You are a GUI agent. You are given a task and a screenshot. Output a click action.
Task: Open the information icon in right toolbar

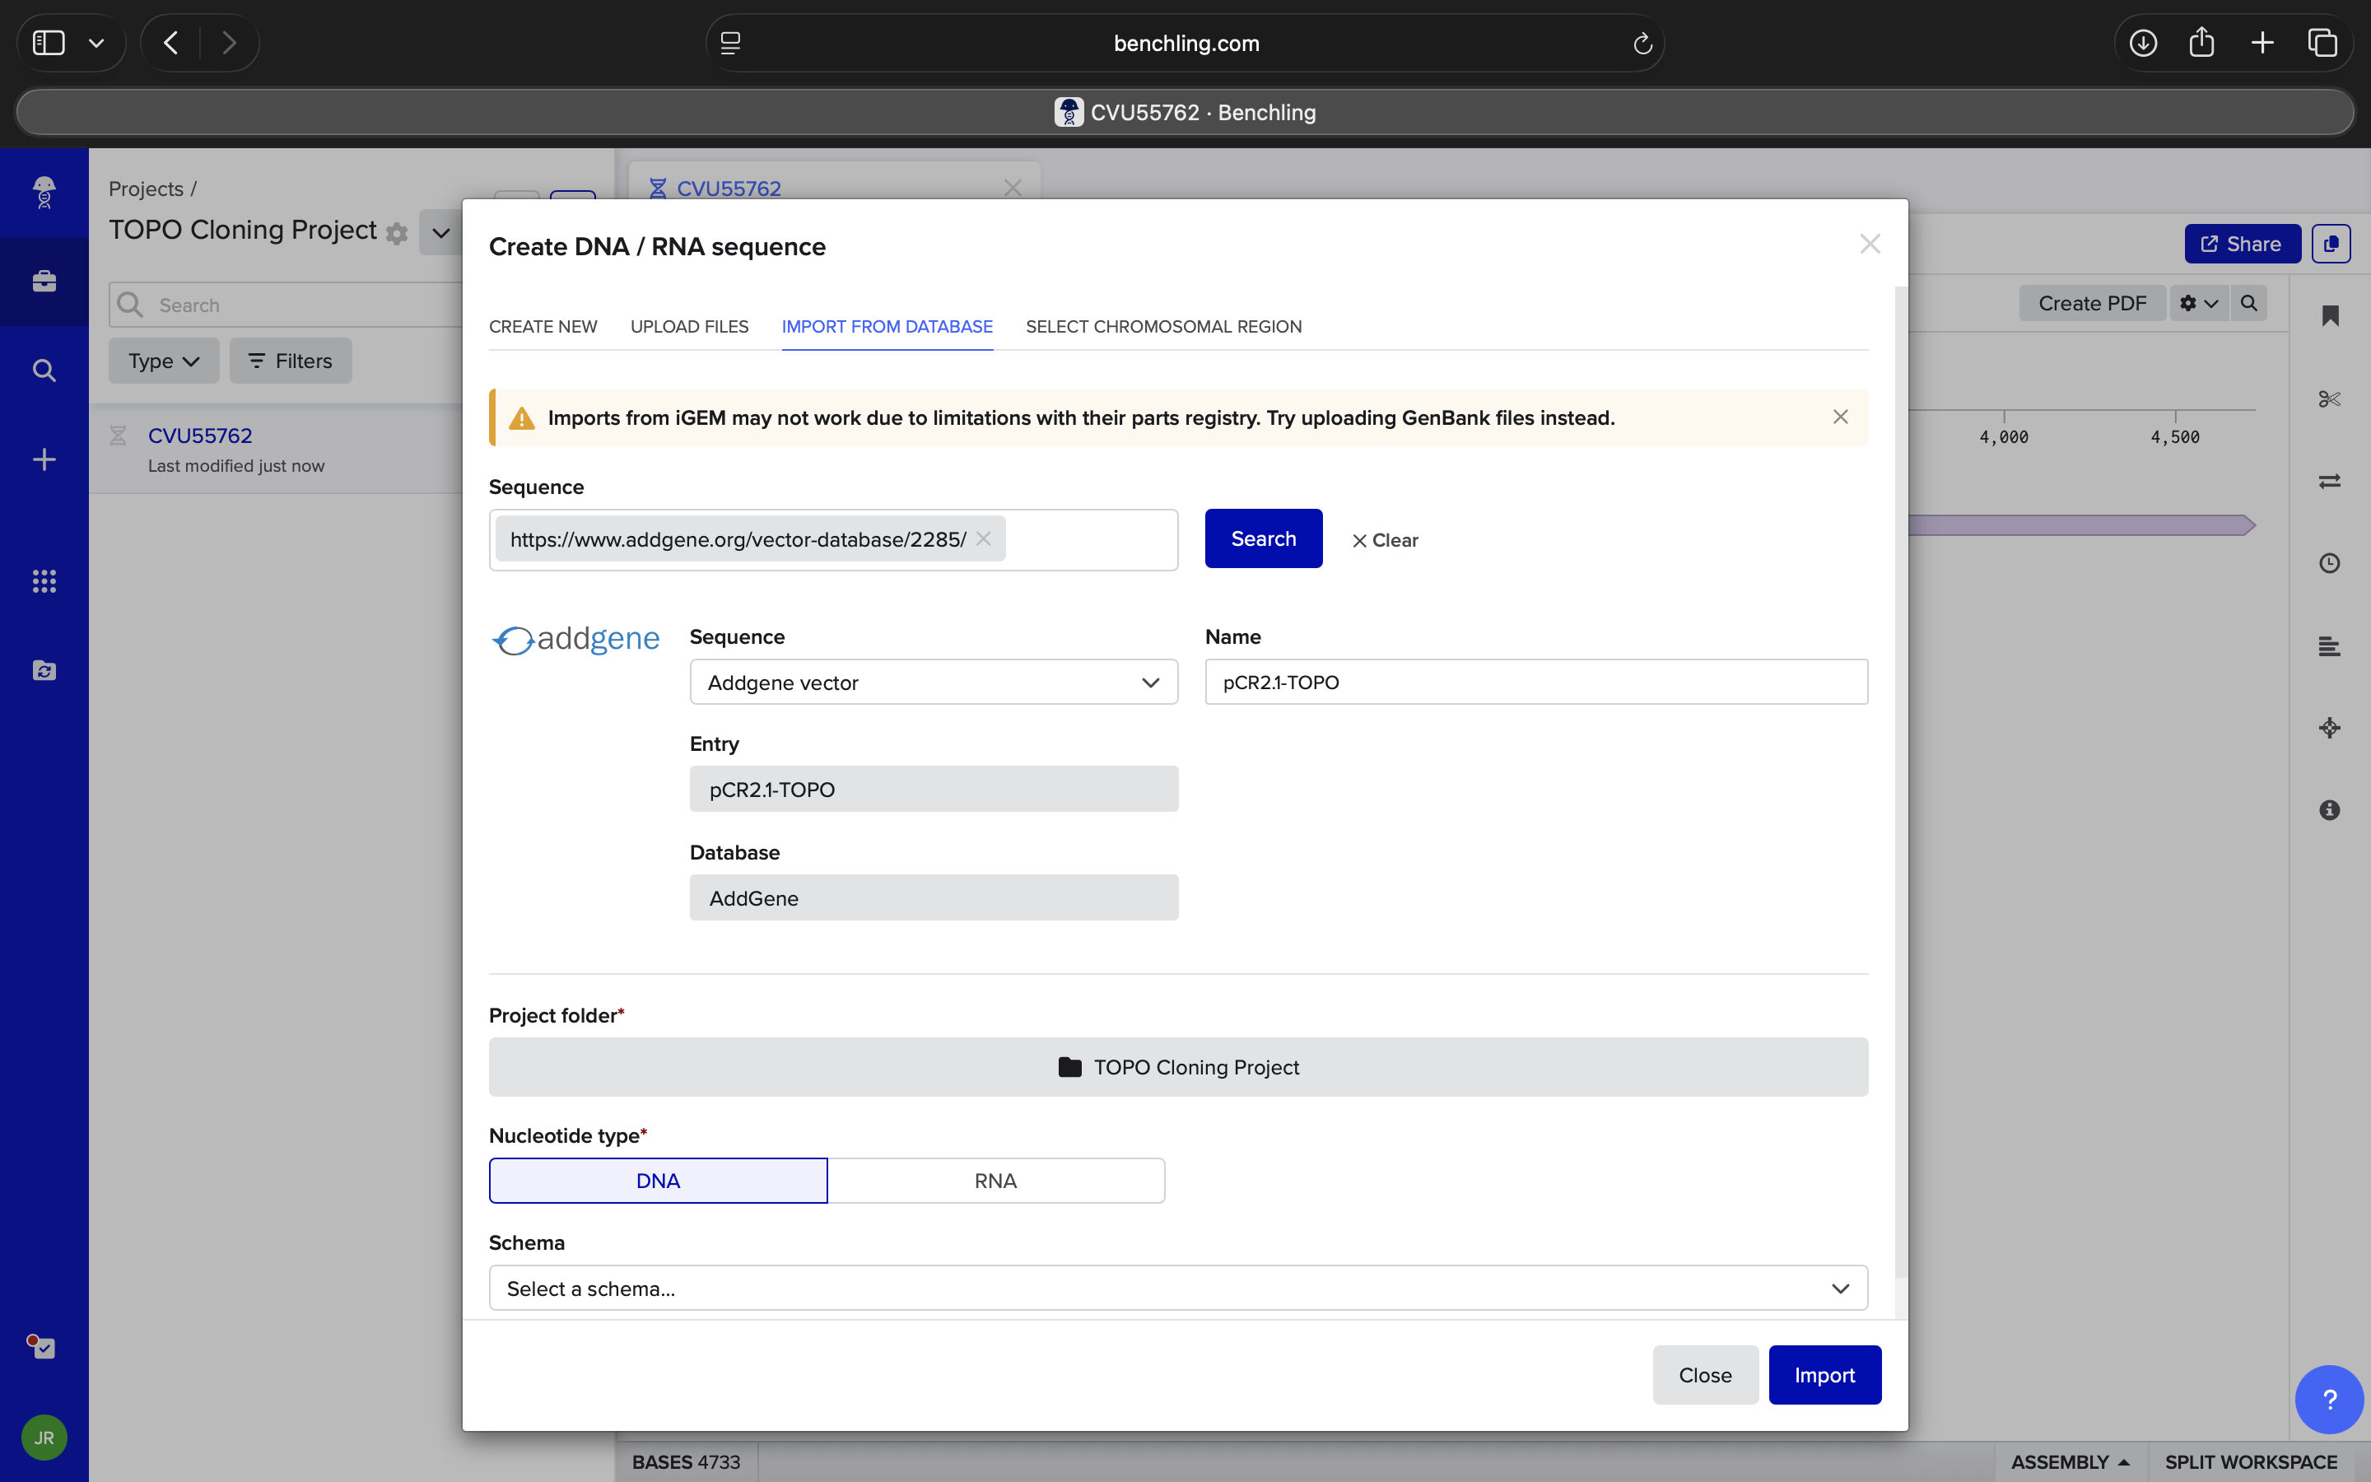tap(2330, 809)
